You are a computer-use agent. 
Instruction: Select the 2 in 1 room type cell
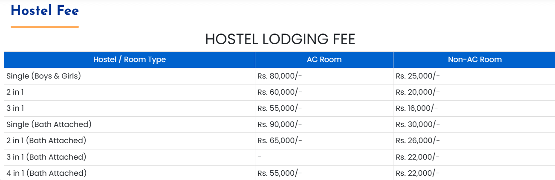pos(15,92)
